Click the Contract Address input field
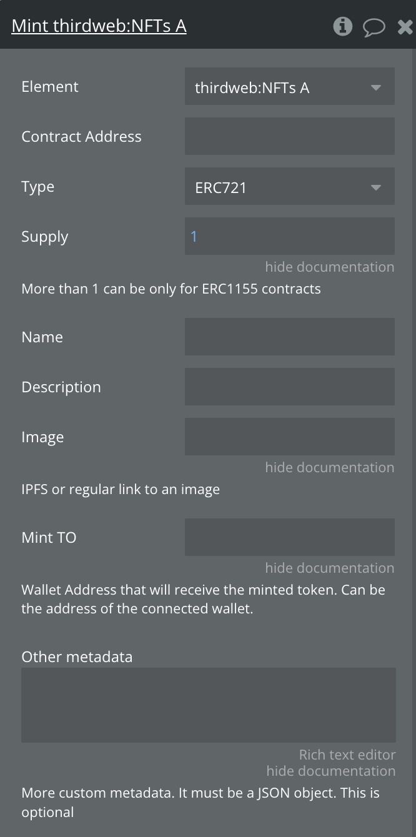 289,136
